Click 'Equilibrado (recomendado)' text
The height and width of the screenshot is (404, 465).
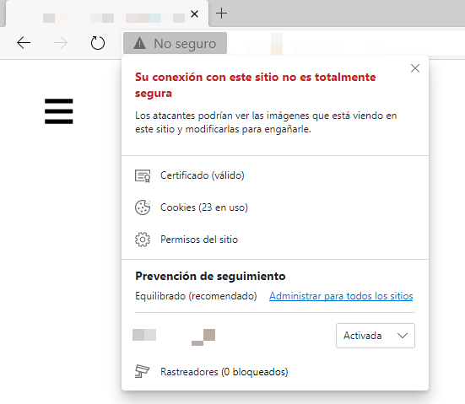tap(196, 296)
